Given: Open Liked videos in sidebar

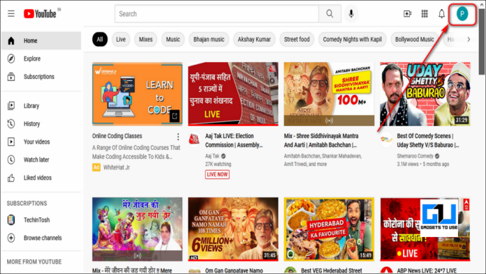Looking at the screenshot, I should point(41,178).
